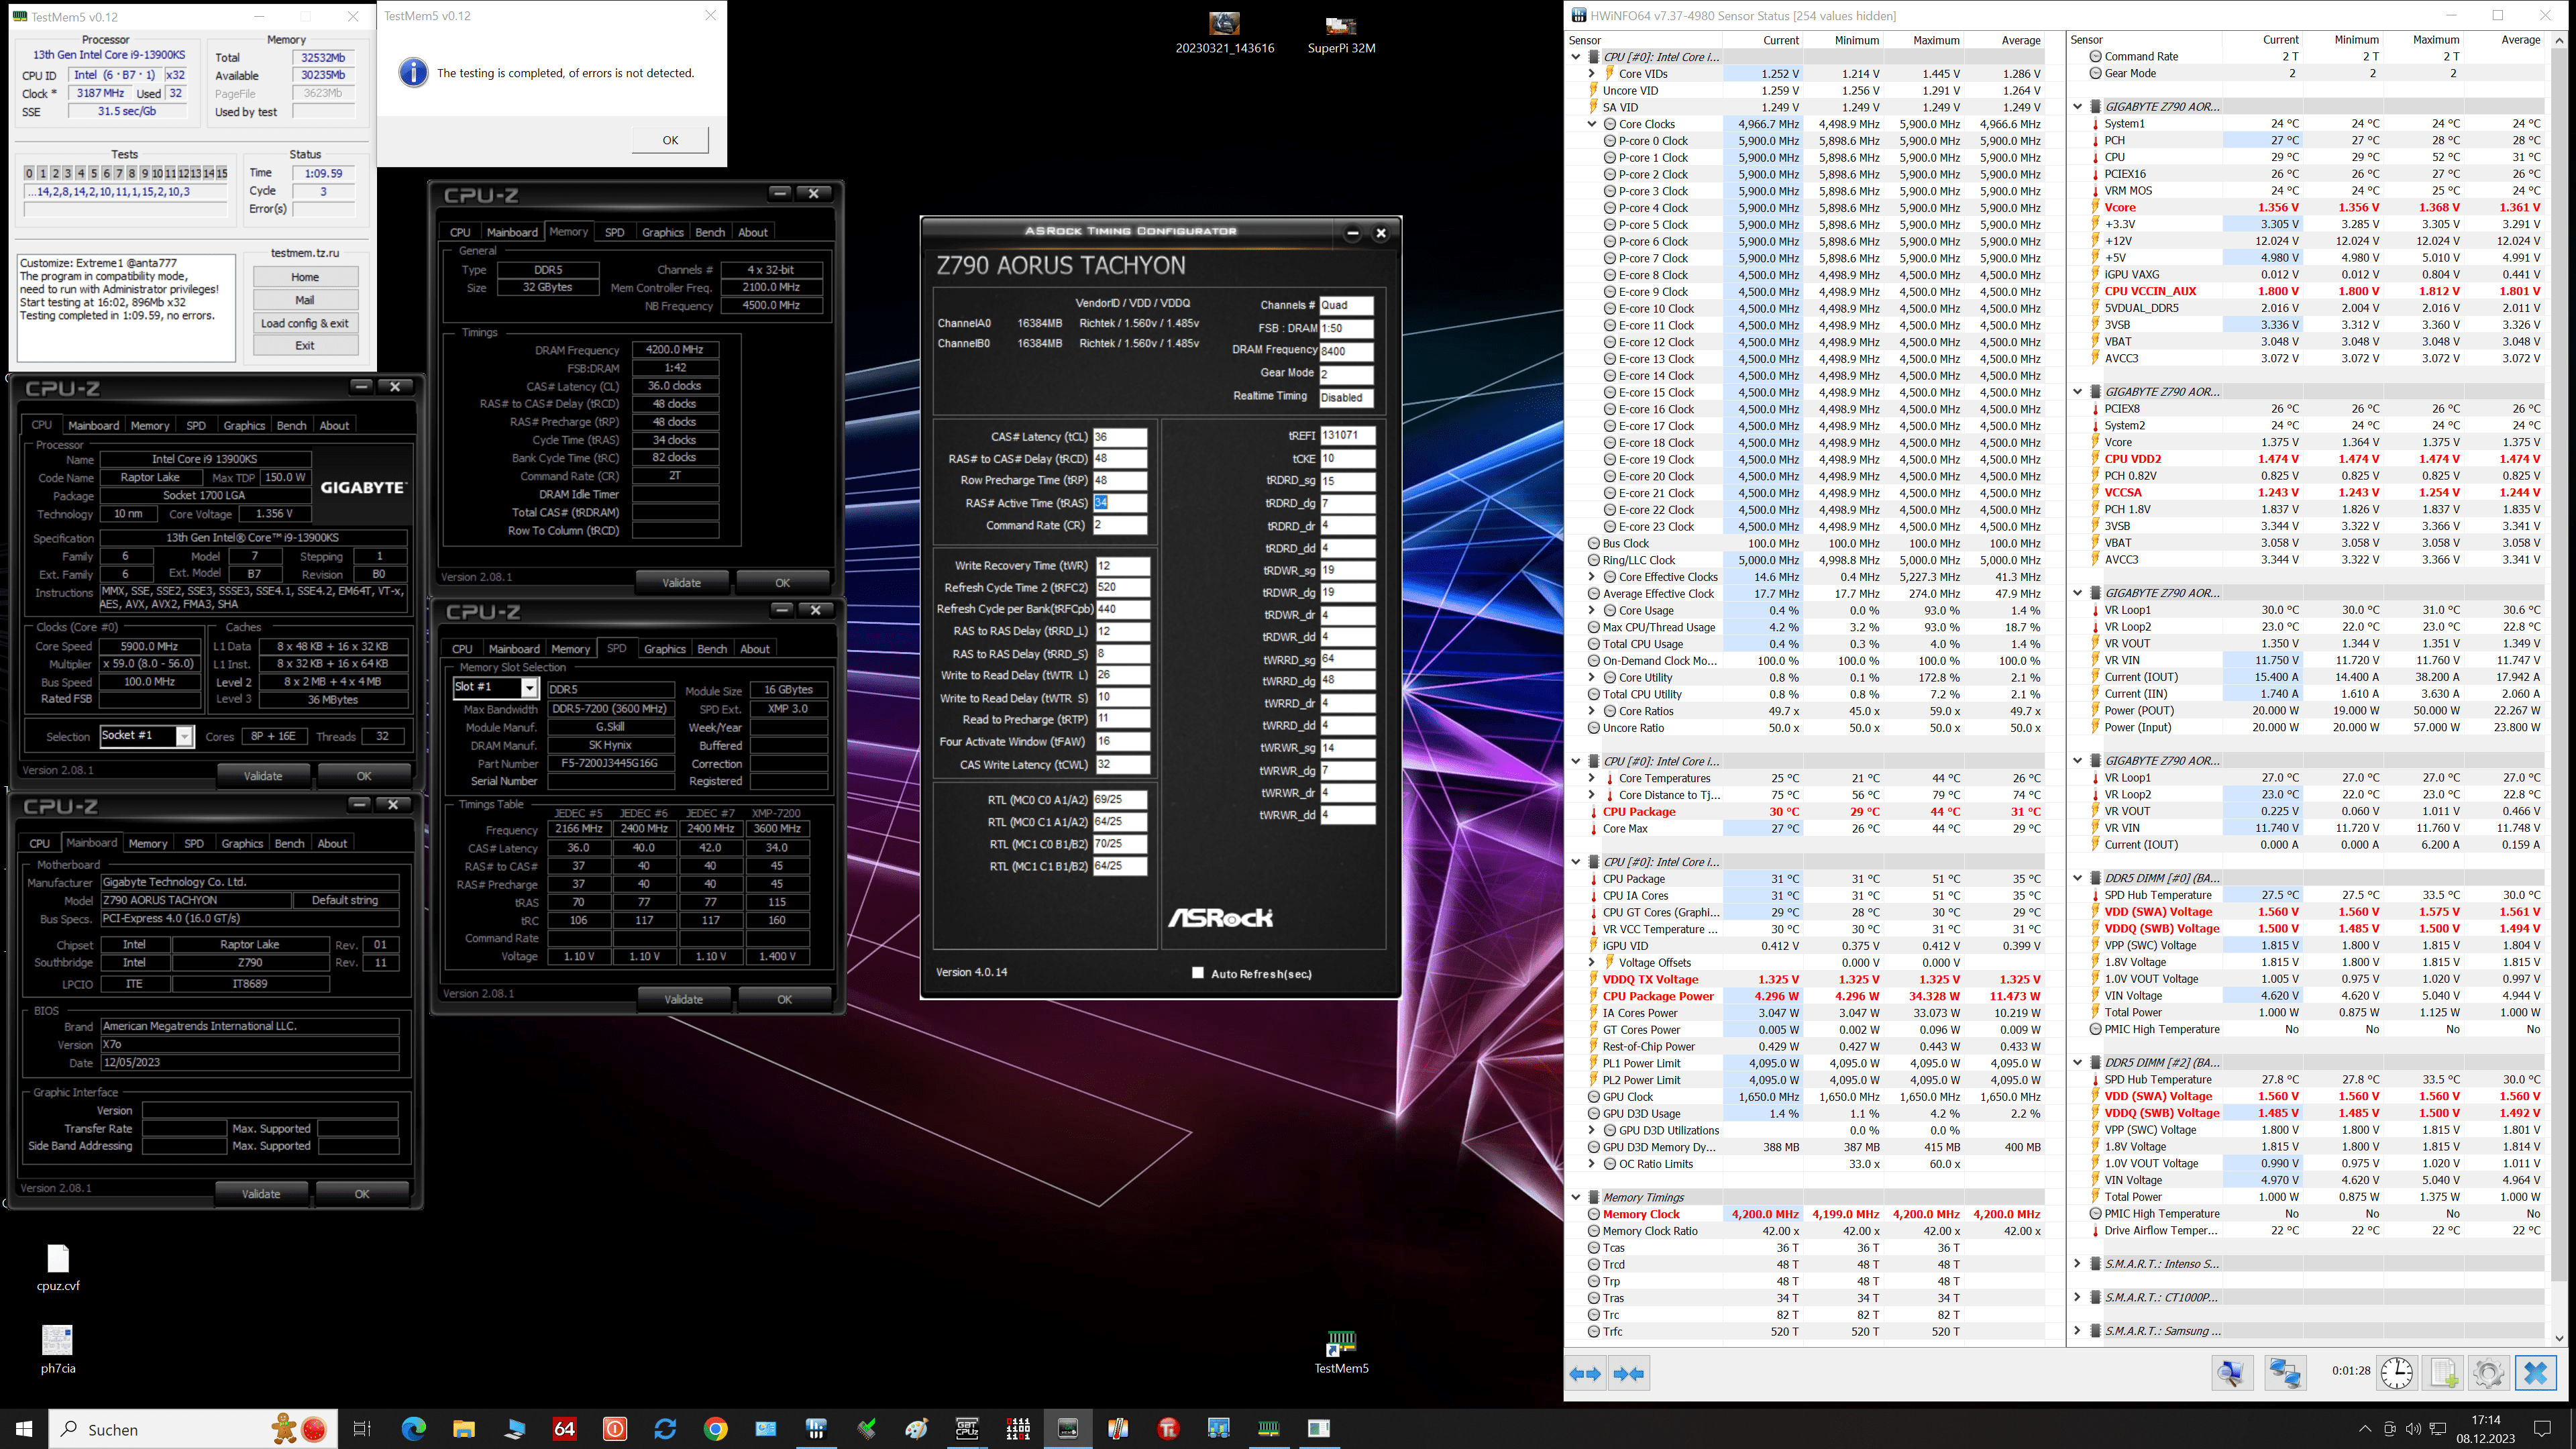The height and width of the screenshot is (1449, 2576).
Task: Toggle test number 15 in TestMem5 Tests
Action: click(x=221, y=173)
